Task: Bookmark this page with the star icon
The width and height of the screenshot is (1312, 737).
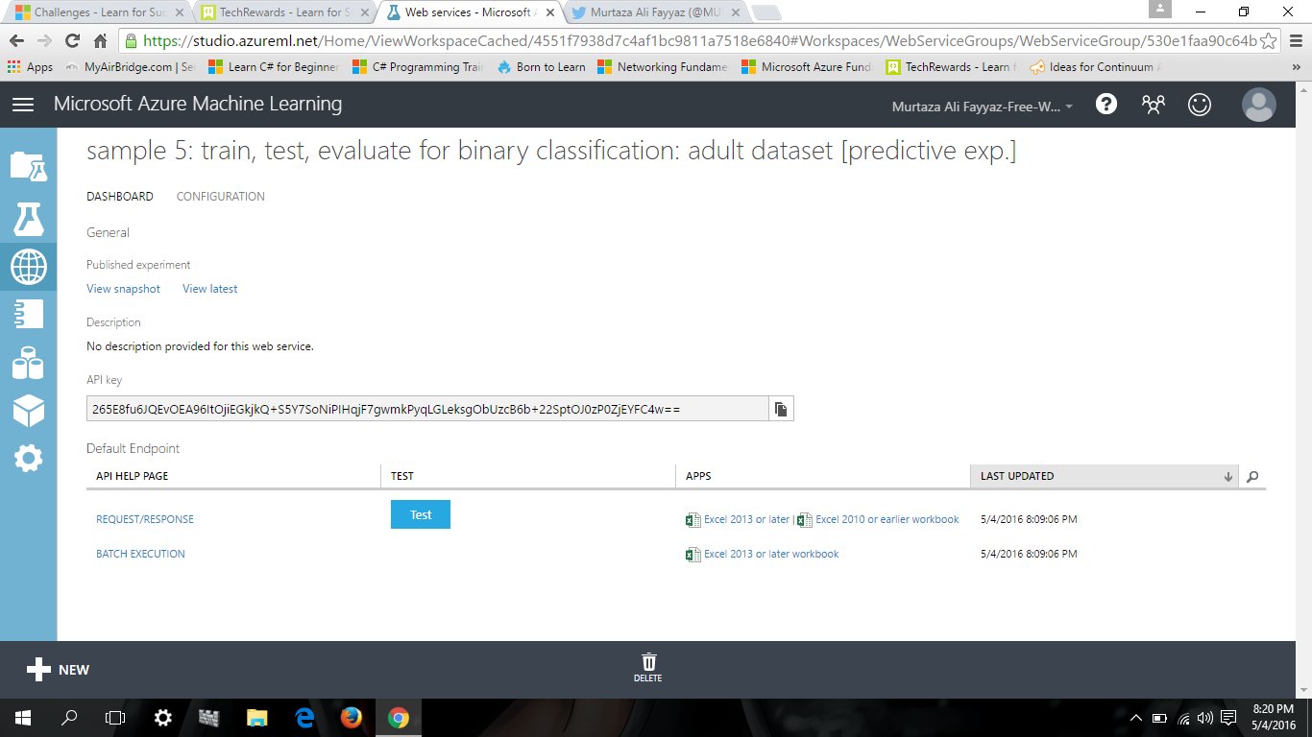Action: point(1269,41)
